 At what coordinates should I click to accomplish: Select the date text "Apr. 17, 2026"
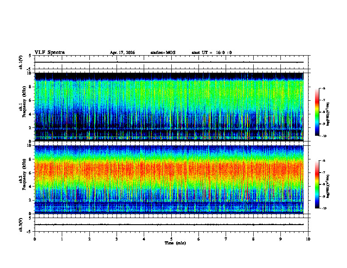[122, 53]
